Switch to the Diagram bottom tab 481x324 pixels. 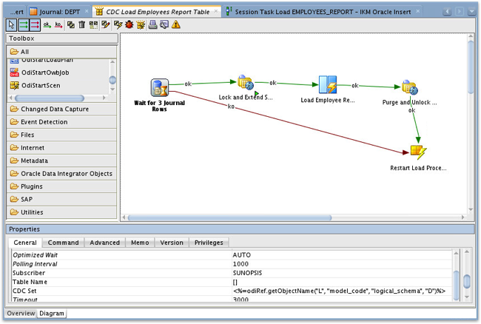click(52, 313)
